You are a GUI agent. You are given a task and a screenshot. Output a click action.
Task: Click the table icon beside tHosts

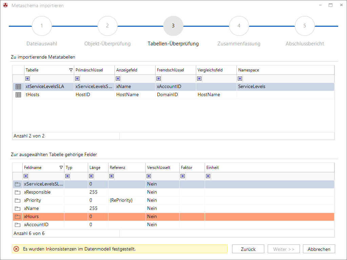point(18,95)
